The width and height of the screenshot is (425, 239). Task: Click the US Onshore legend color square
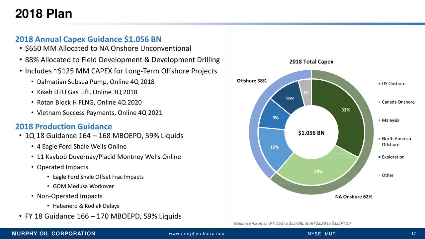pyautogui.click(x=379, y=84)
